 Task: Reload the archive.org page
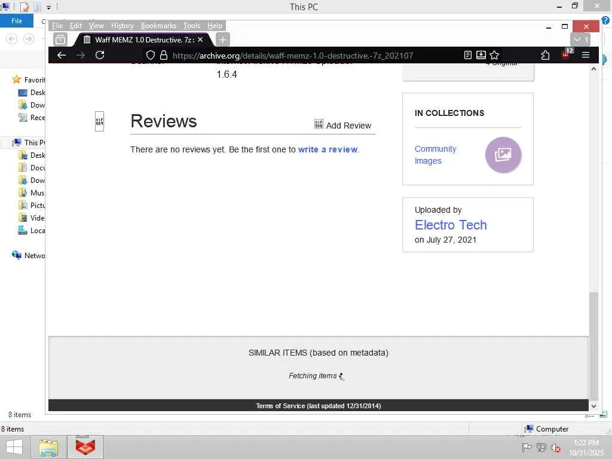tap(100, 55)
